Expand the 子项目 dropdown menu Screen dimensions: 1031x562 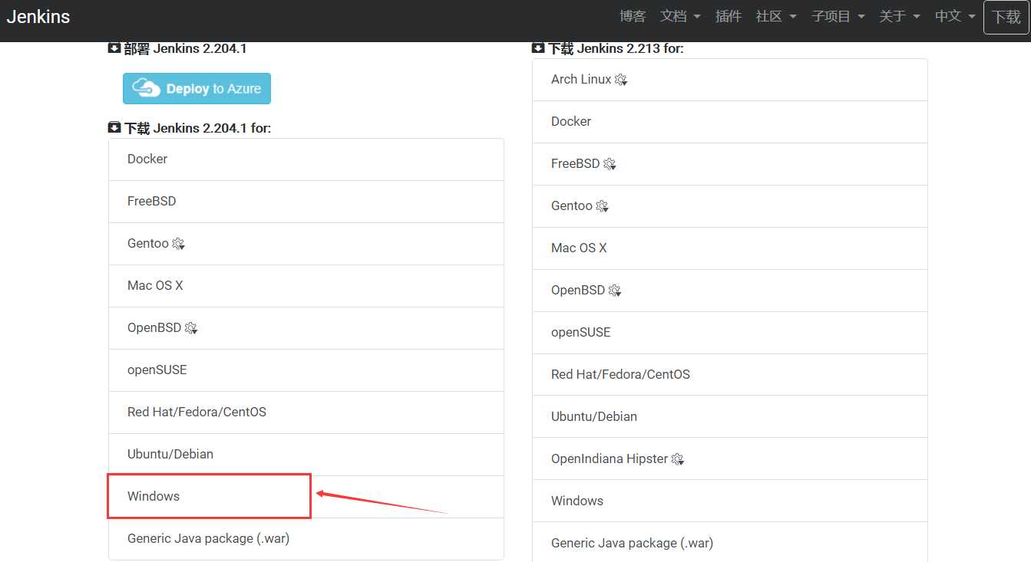click(838, 16)
